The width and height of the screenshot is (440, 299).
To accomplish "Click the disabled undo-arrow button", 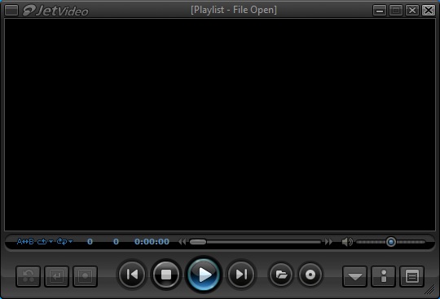I will 28,276.
